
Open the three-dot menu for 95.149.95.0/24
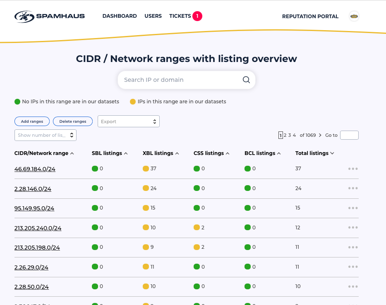point(353,208)
